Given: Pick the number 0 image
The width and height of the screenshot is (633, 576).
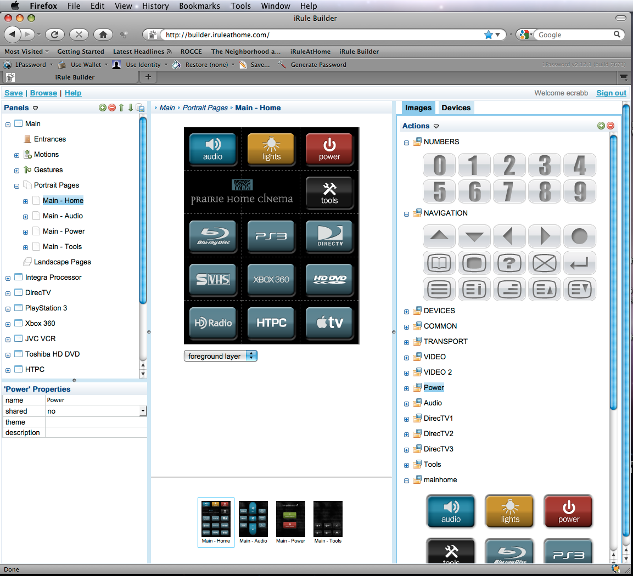Looking at the screenshot, I should [x=439, y=165].
